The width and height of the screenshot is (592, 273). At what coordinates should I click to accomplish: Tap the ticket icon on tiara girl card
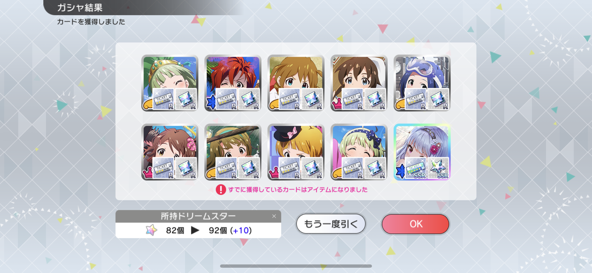pyautogui.click(x=163, y=99)
